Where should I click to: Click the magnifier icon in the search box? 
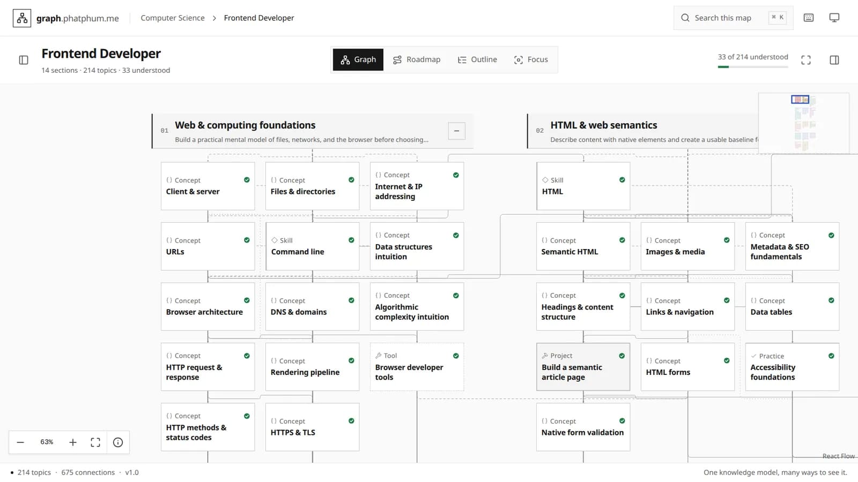pyautogui.click(x=685, y=18)
